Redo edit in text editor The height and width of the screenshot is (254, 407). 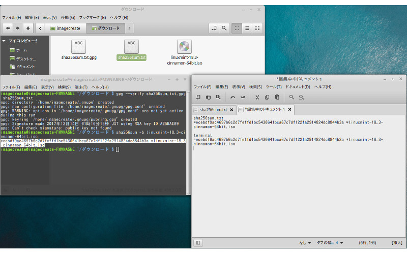pyautogui.click(x=243, y=97)
